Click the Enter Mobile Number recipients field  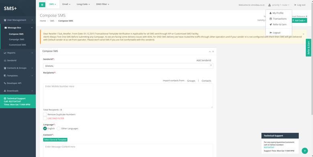coord(128,96)
